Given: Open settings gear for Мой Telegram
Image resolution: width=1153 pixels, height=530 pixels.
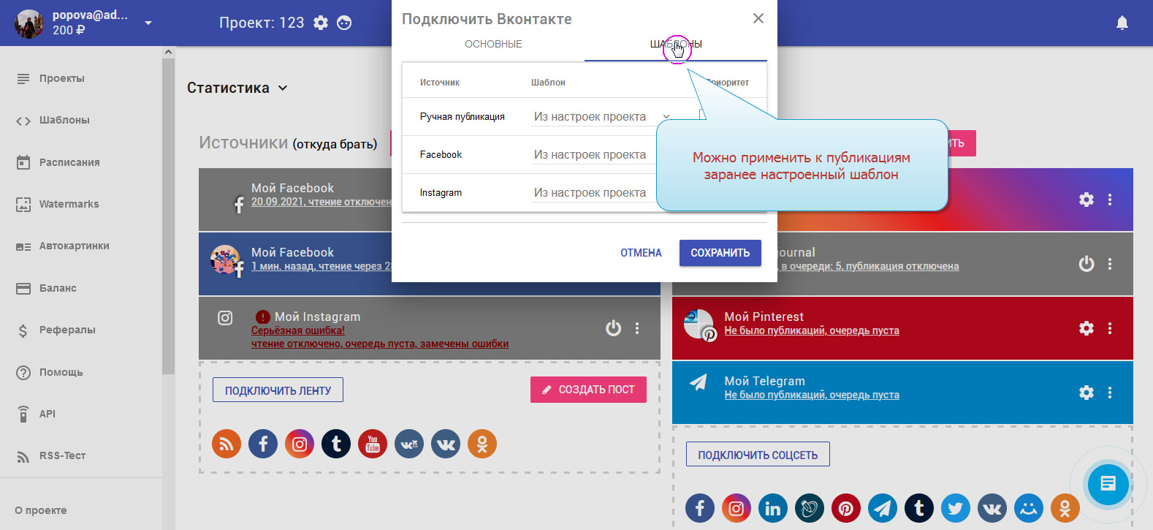Looking at the screenshot, I should coord(1087,393).
